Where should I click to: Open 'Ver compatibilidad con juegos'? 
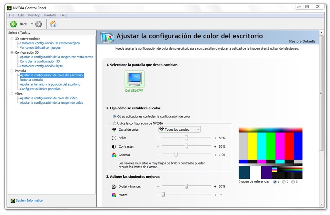click(x=40, y=48)
